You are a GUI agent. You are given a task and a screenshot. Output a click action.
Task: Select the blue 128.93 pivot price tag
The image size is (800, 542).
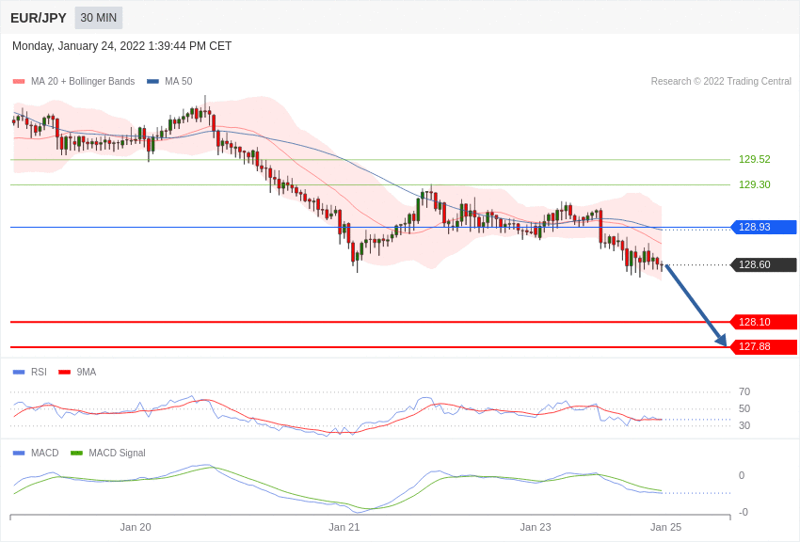763,227
